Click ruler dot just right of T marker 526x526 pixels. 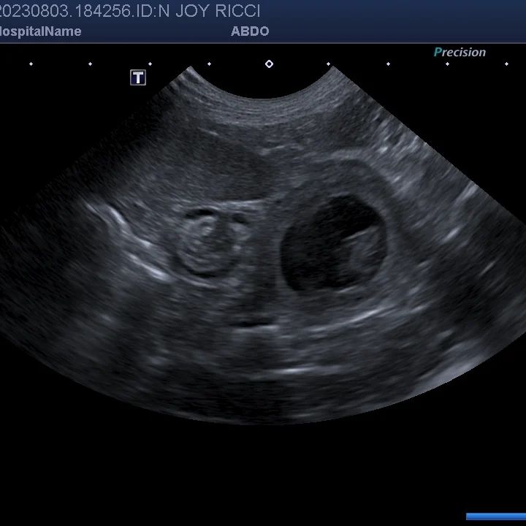pos(150,64)
